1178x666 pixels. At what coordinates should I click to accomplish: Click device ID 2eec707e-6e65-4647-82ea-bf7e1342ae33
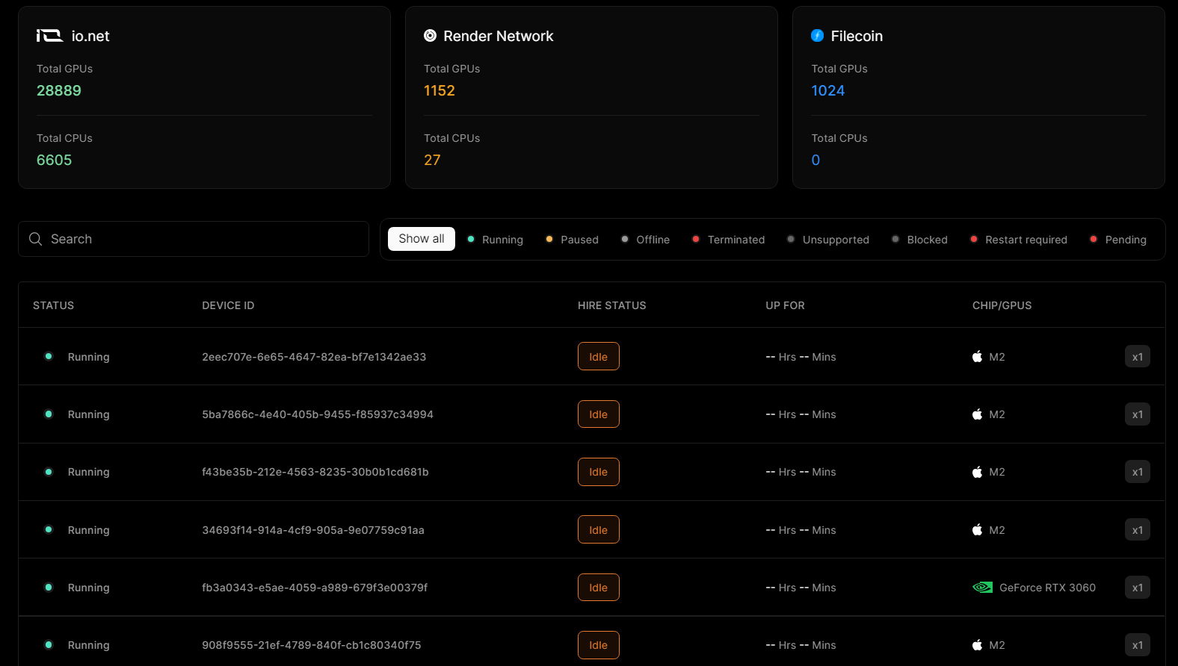(x=314, y=357)
